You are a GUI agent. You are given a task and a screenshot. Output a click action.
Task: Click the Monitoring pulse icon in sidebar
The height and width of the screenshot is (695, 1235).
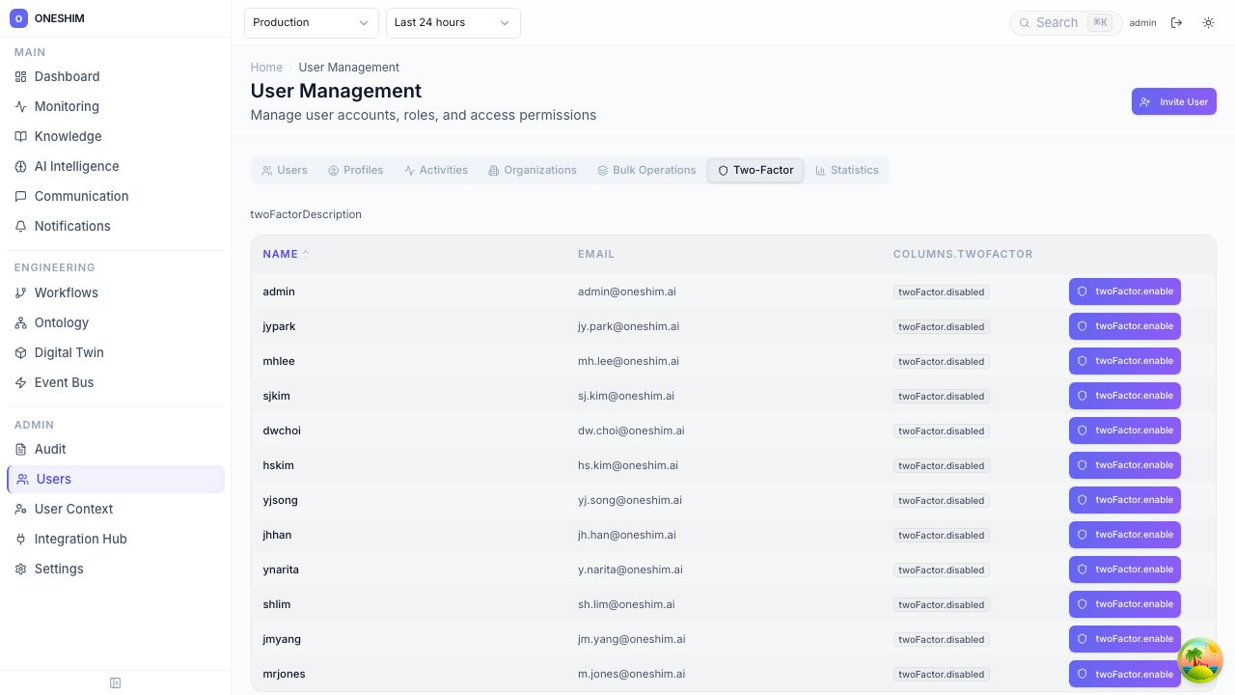pos(20,106)
